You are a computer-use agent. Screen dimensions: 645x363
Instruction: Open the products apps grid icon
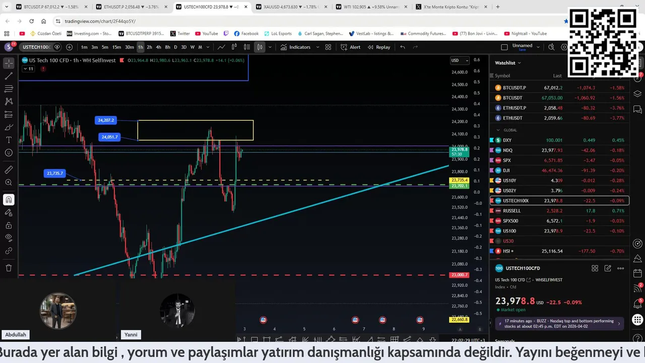(637, 320)
